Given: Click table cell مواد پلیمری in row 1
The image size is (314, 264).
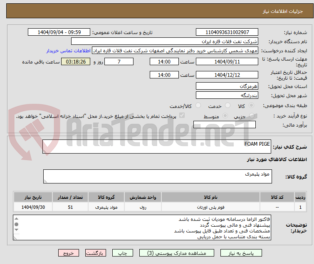Looking at the screenshot, I should [106, 207].
